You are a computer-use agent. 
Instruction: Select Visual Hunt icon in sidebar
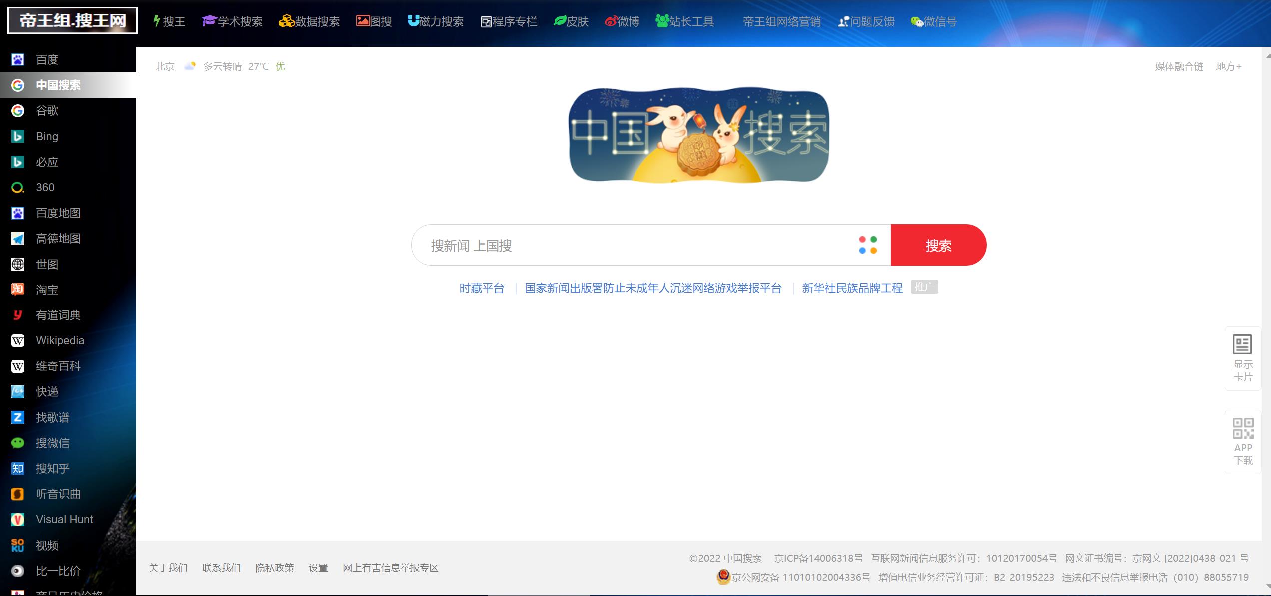point(18,520)
